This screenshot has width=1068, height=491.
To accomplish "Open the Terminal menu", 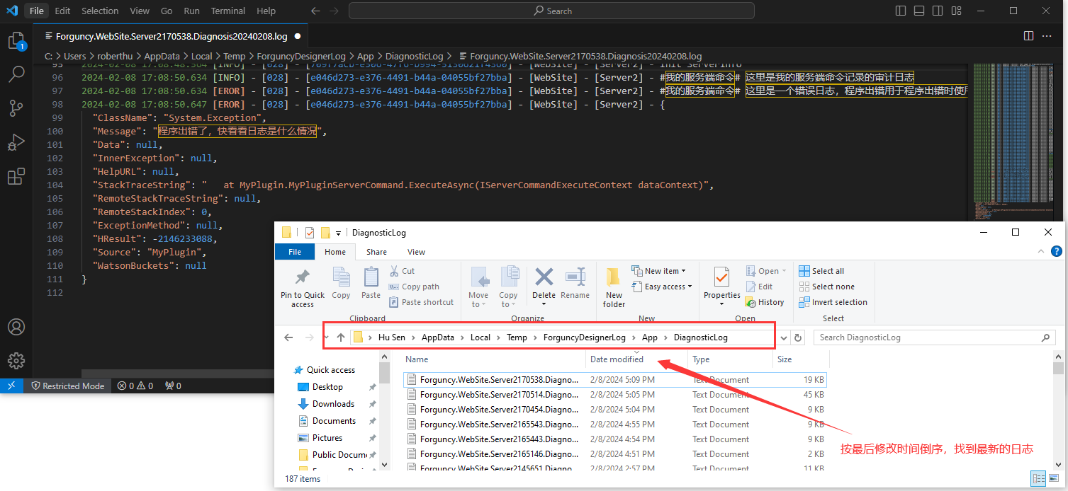I will 229,11.
